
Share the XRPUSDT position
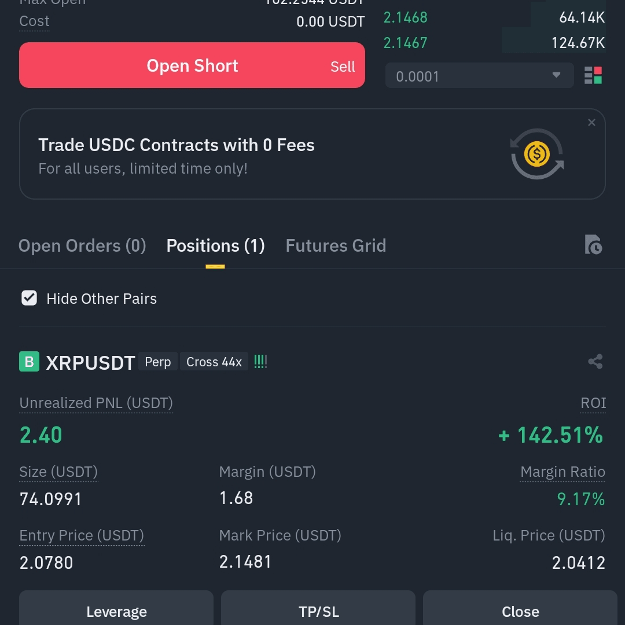(595, 362)
